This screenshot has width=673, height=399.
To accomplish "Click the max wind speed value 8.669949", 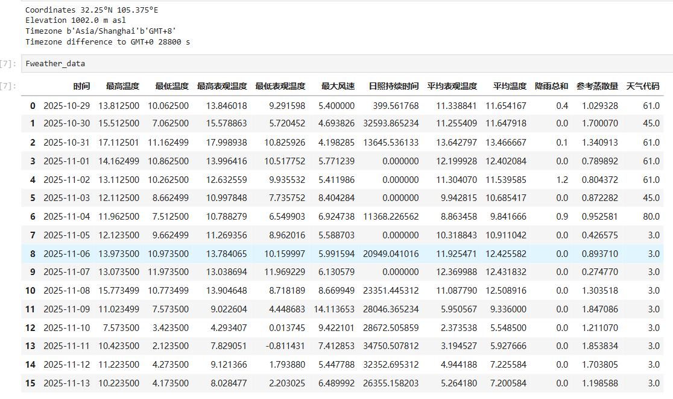I will (336, 291).
